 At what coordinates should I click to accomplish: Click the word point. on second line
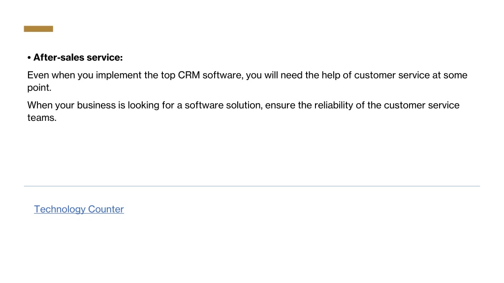[x=39, y=87]
